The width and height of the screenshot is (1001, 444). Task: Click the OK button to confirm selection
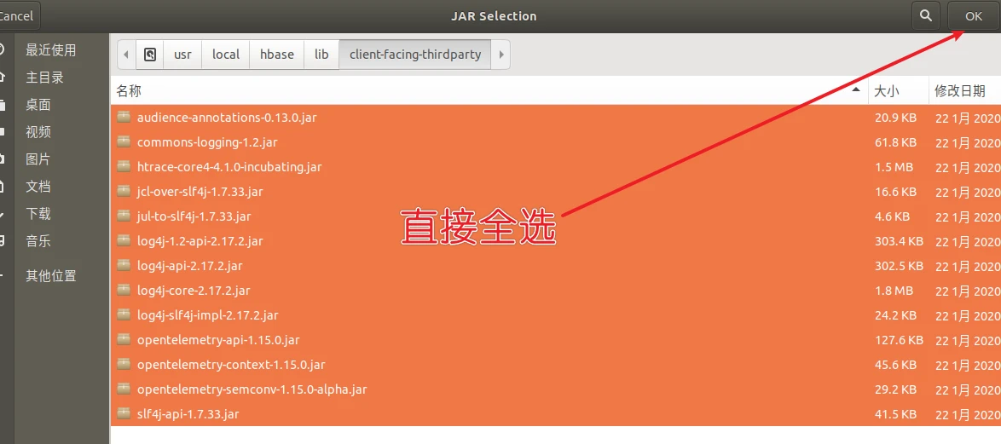click(x=974, y=16)
